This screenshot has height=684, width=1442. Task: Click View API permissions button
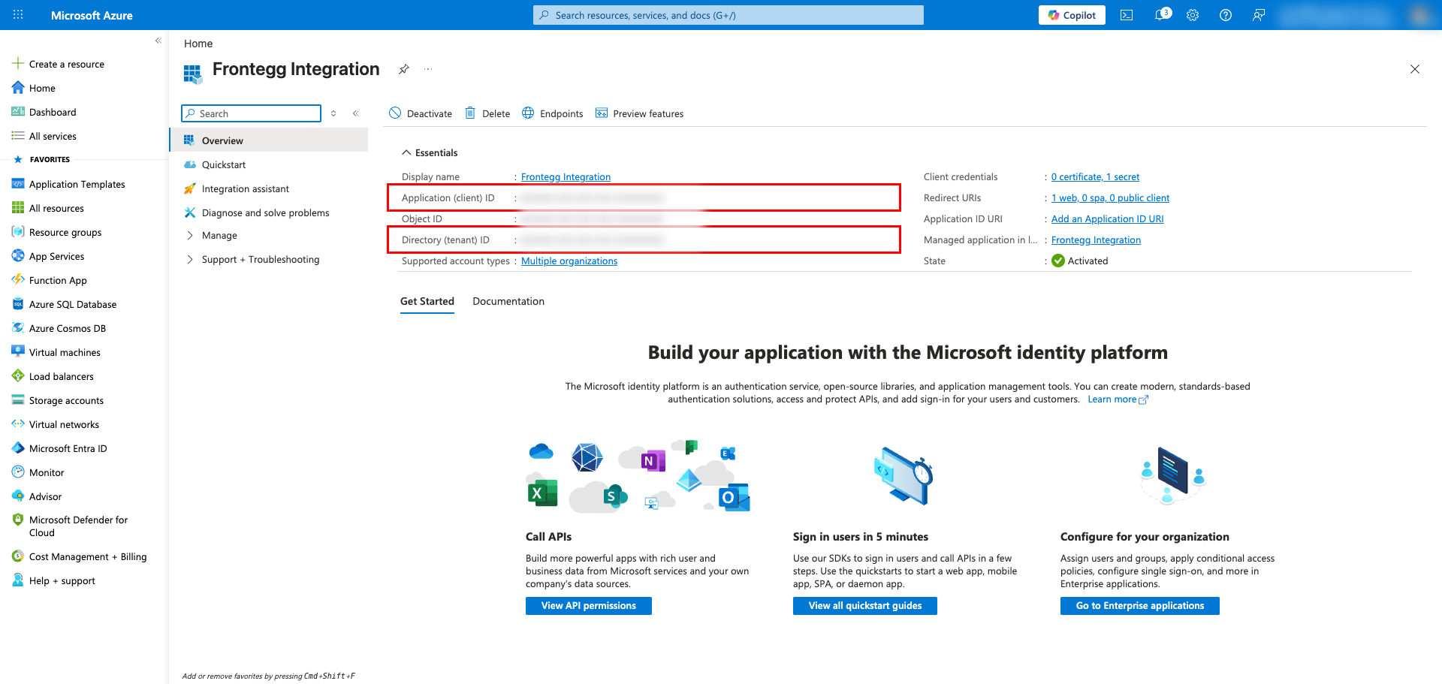[589, 606]
